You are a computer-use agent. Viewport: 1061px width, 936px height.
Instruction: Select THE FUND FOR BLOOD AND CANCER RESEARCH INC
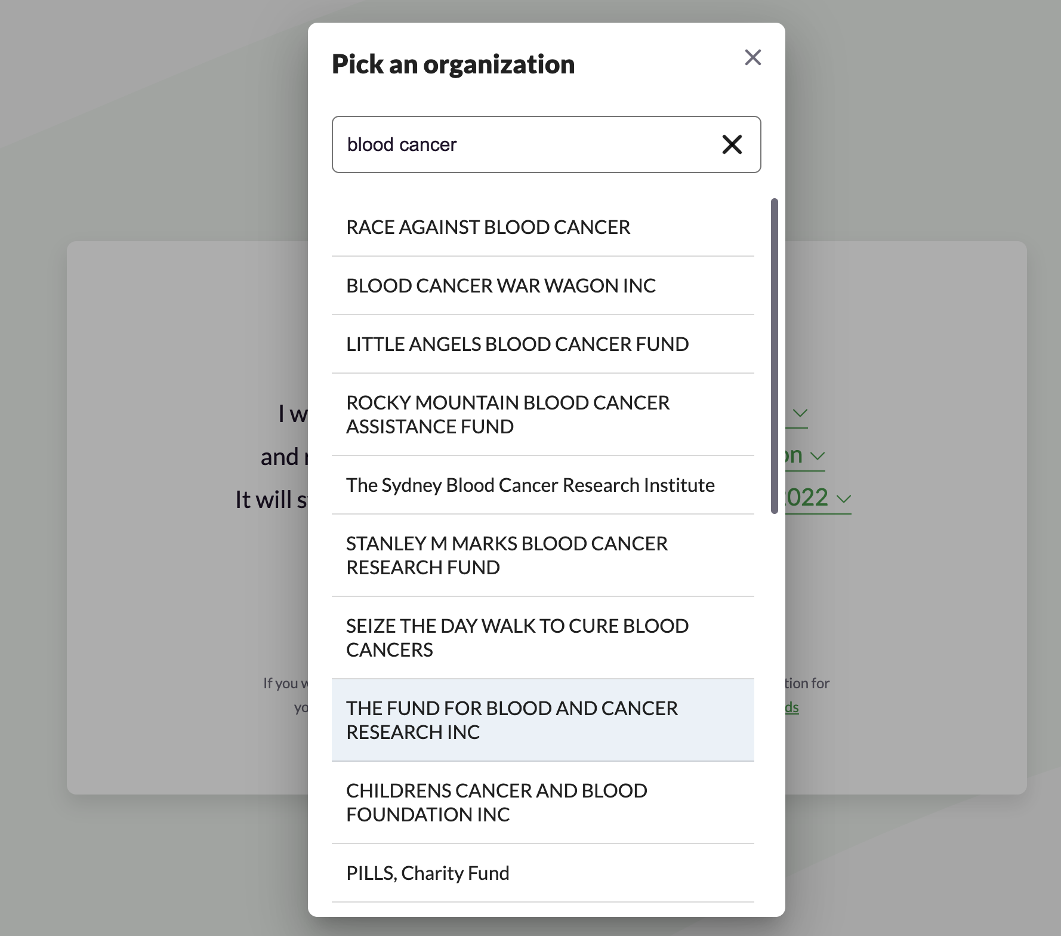(x=543, y=721)
